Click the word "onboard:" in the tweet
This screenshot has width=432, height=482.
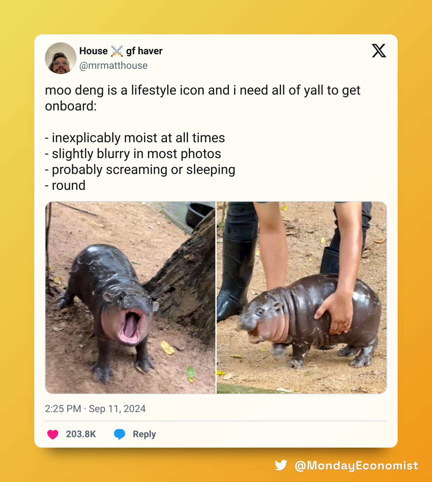tap(71, 106)
